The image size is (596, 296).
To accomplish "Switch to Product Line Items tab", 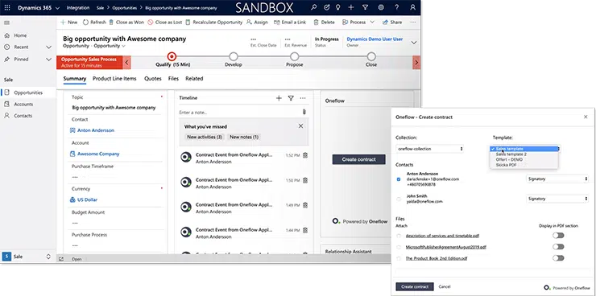I will tap(114, 79).
